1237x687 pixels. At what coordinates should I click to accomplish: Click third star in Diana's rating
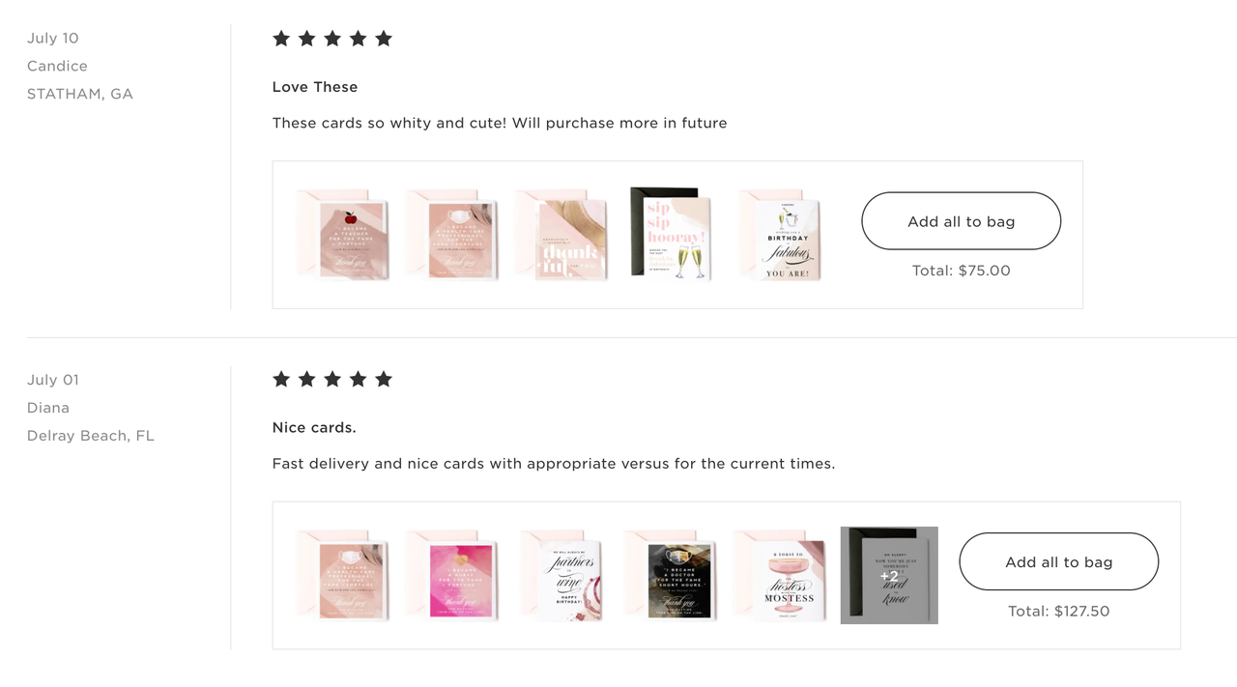332,379
